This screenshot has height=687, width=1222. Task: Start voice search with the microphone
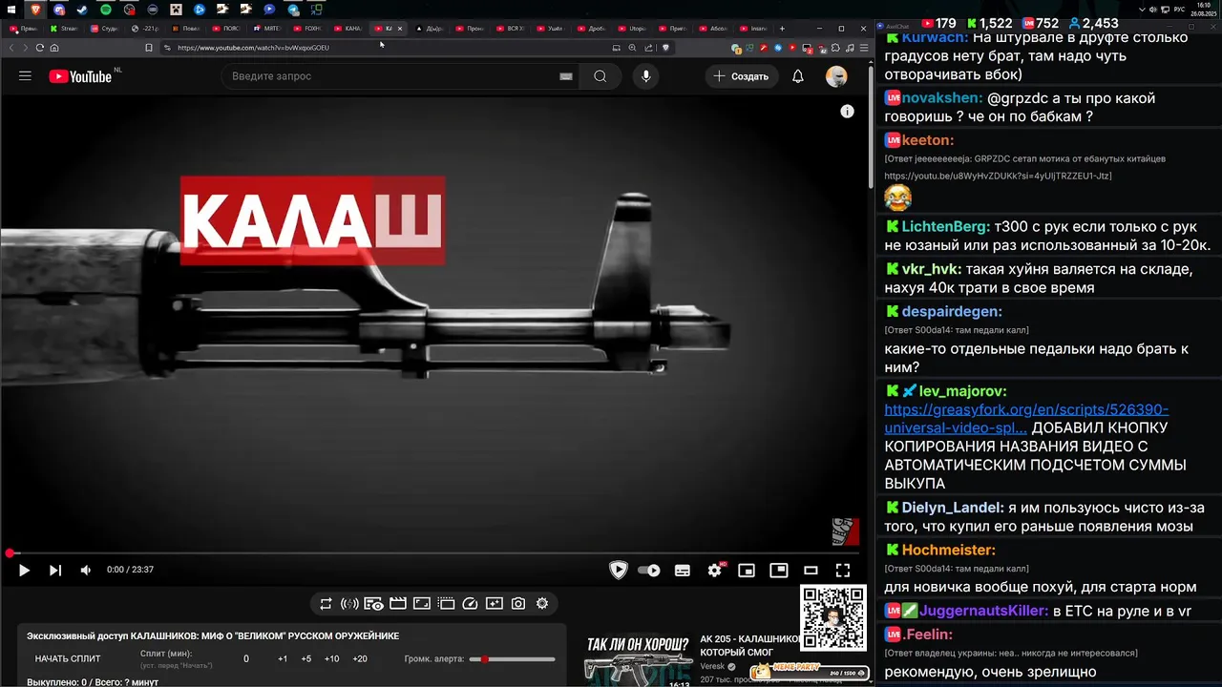646,76
